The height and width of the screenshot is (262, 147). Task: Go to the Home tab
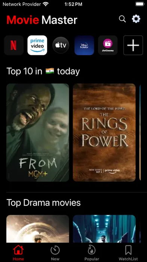(x=18, y=253)
